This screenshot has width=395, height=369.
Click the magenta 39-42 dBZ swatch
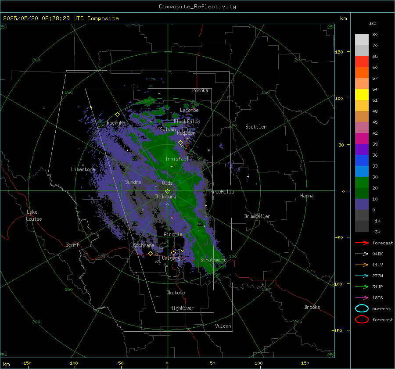tap(362, 139)
